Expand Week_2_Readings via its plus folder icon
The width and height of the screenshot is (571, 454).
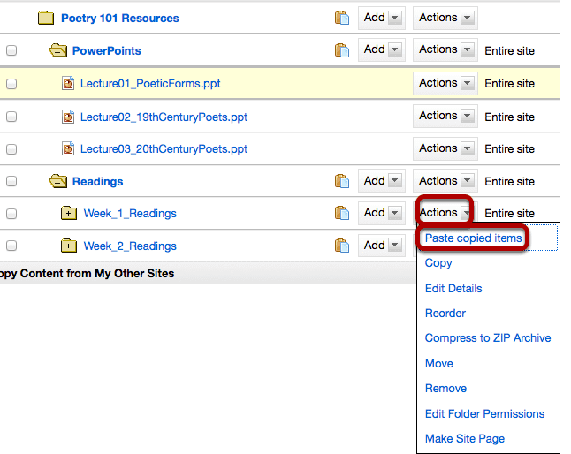tap(68, 246)
